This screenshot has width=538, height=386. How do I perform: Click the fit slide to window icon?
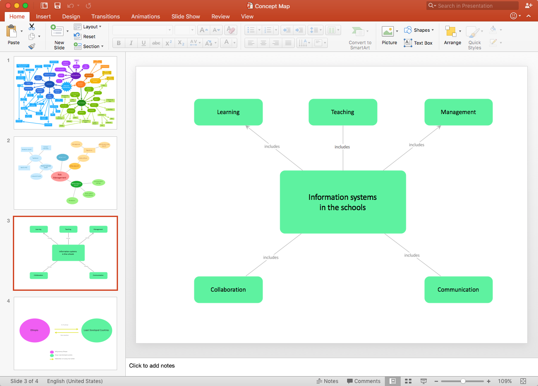click(x=523, y=381)
